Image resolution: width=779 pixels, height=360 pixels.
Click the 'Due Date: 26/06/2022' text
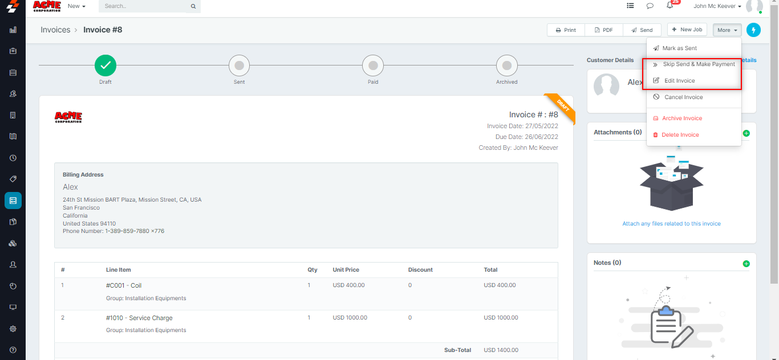[527, 137]
